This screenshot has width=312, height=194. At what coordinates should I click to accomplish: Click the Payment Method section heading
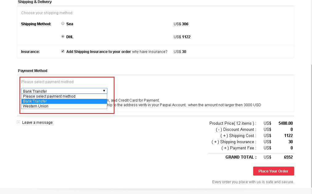[x=33, y=71]
